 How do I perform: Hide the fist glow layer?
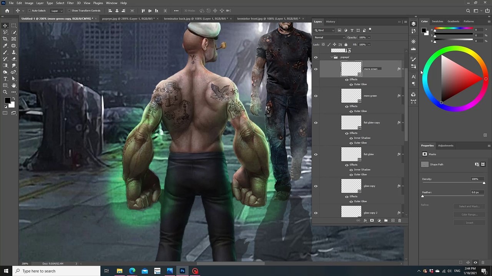click(316, 154)
